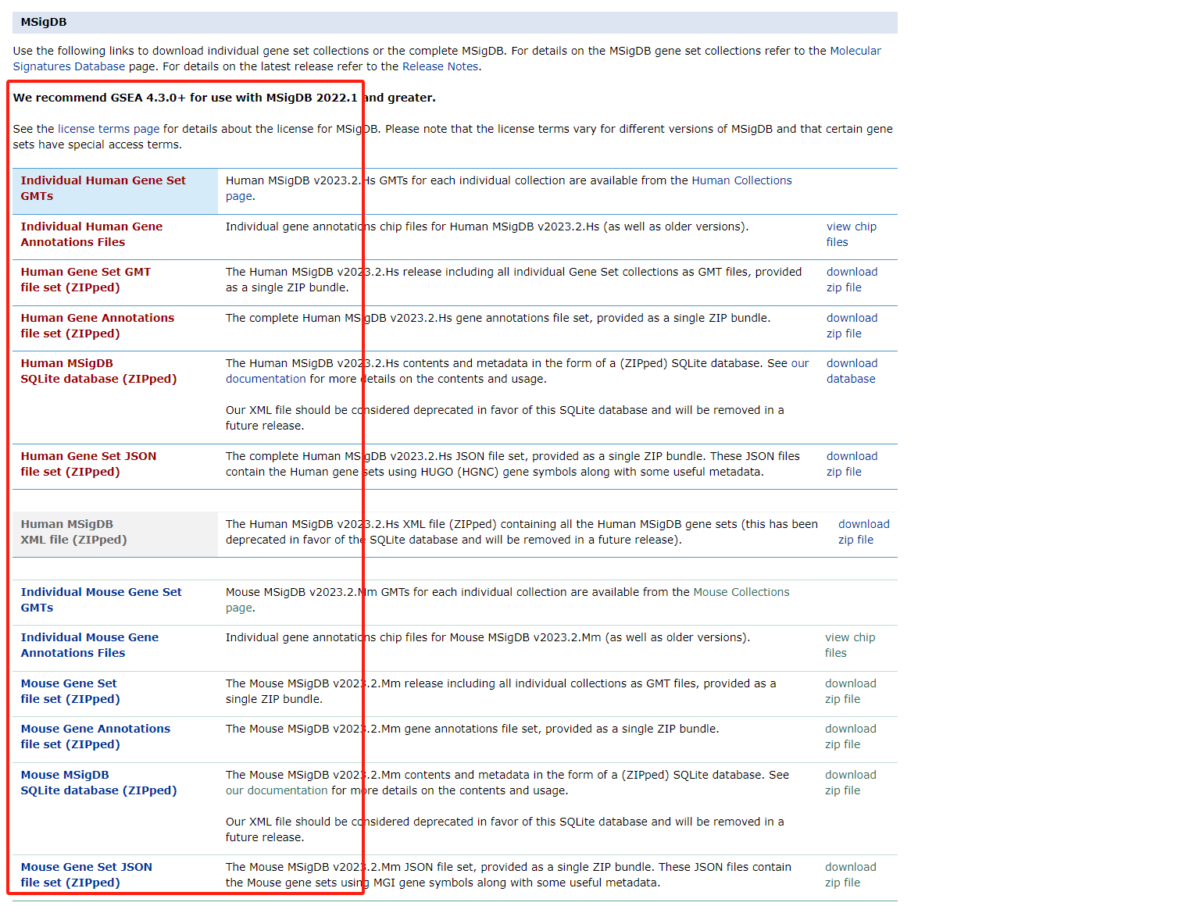Click Human MSigDB SQLite database heading
The width and height of the screenshot is (1193, 906).
point(98,371)
